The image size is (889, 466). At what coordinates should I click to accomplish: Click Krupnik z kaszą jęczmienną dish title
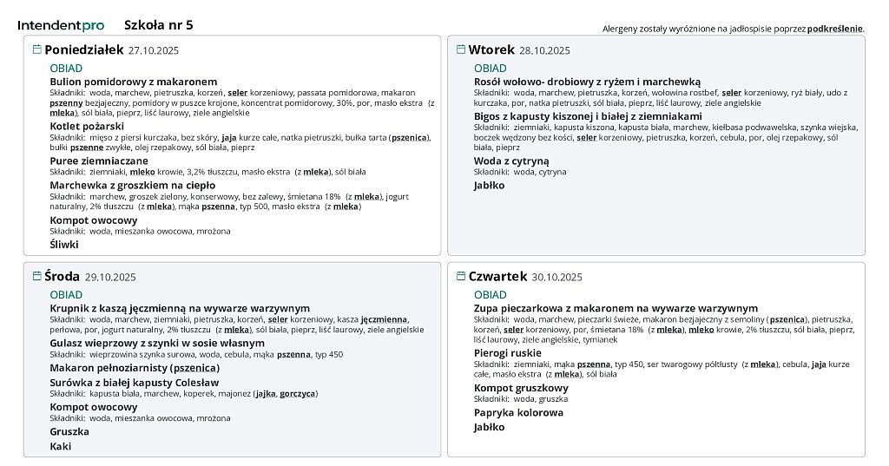pos(180,308)
